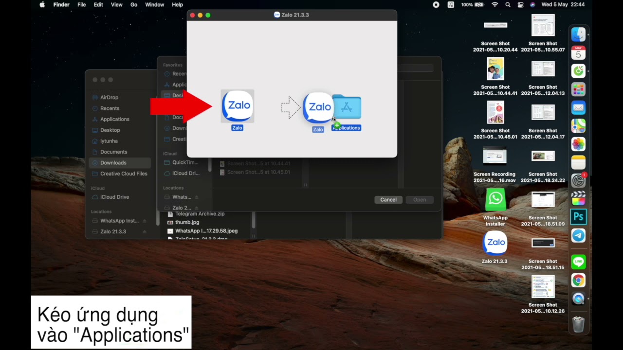Image resolution: width=623 pixels, height=350 pixels.
Task: Select WhatsApp I...17.29.58.jpeg file
Action: click(x=206, y=231)
